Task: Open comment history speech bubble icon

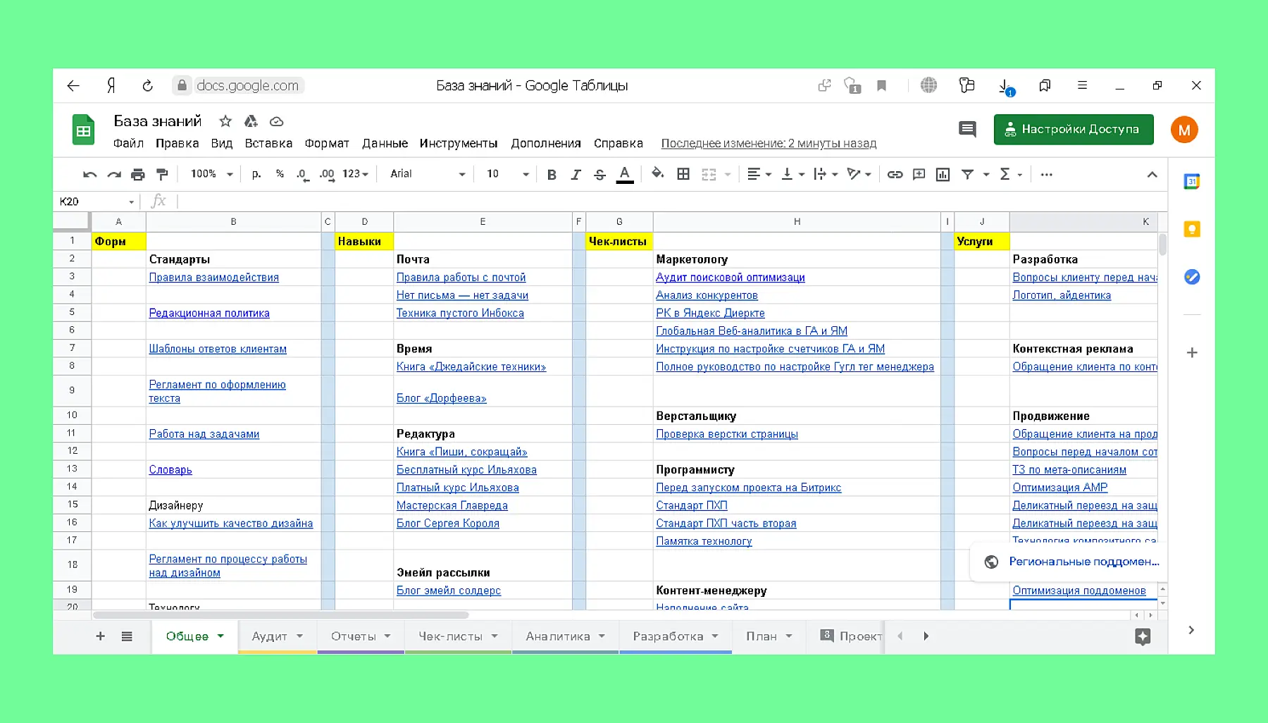Action: 967,129
